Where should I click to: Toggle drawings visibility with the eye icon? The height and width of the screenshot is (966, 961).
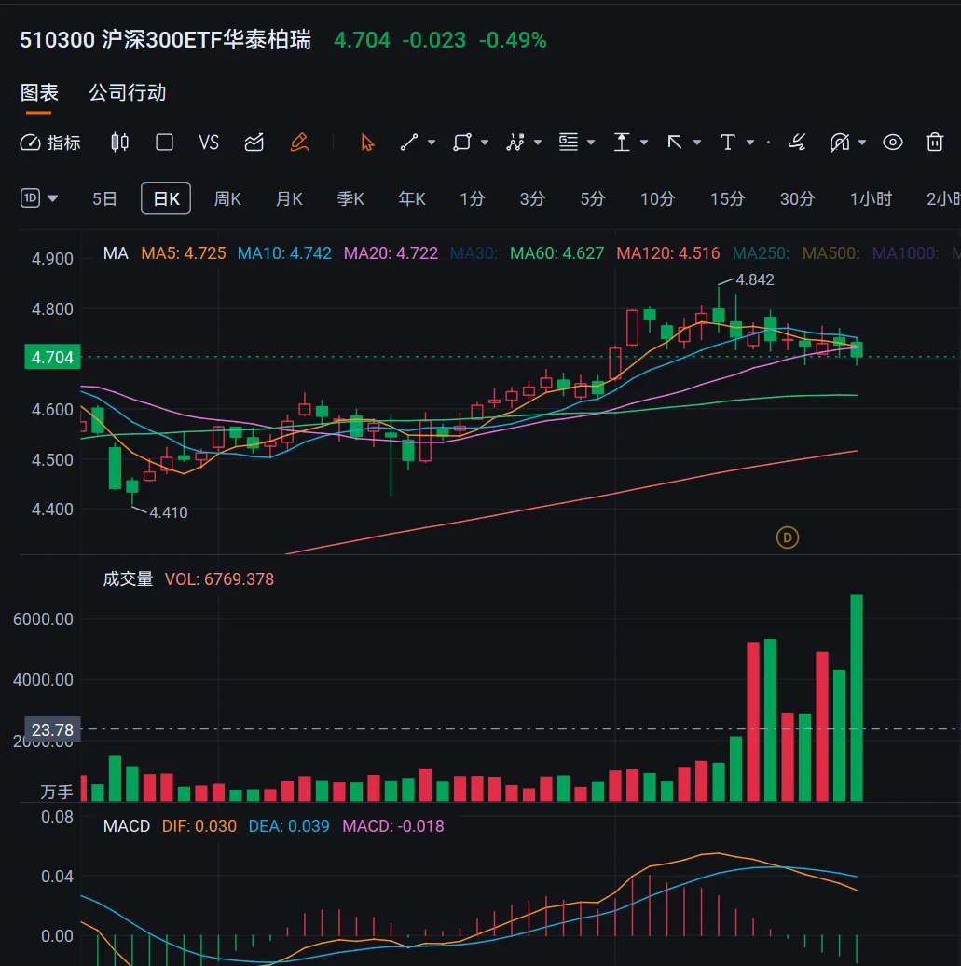pyautogui.click(x=893, y=143)
